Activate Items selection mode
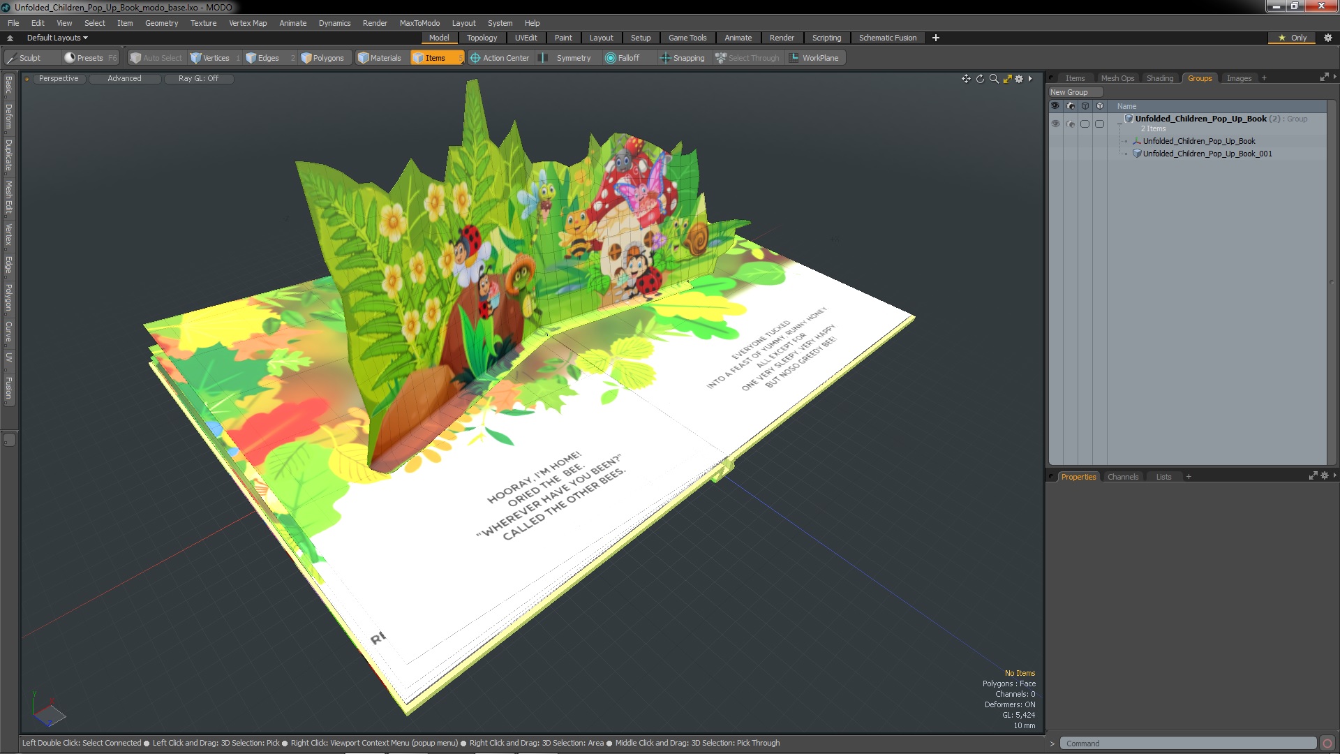This screenshot has height=754, width=1340. coord(436,58)
